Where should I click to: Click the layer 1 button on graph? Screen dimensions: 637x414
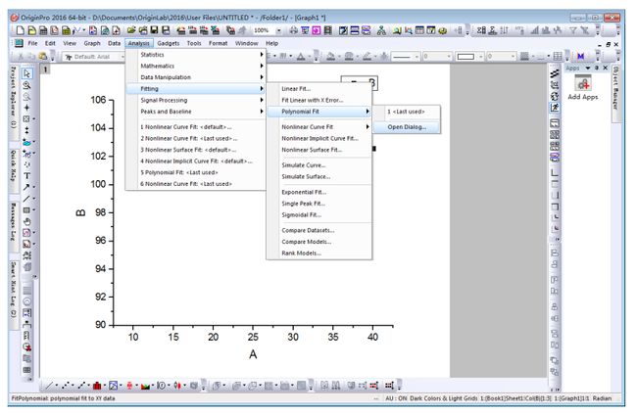pos(45,69)
